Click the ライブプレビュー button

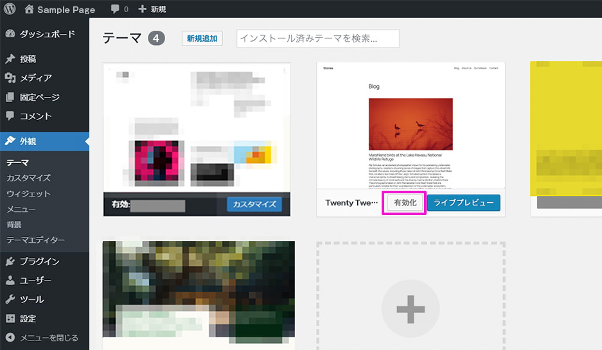coord(463,203)
